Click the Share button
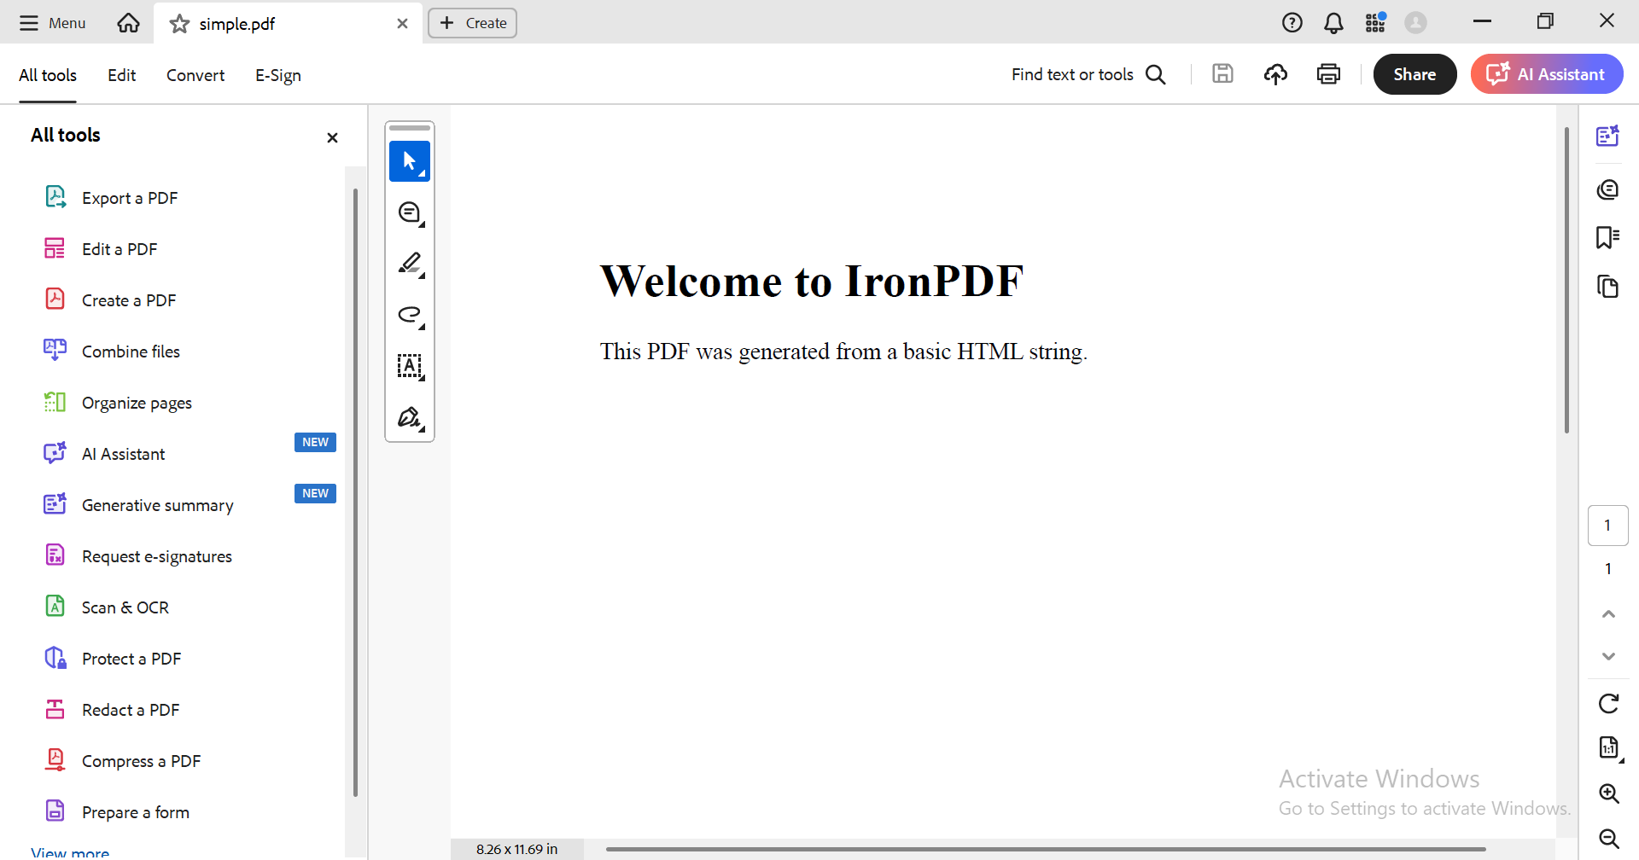This screenshot has height=860, width=1639. tap(1414, 74)
